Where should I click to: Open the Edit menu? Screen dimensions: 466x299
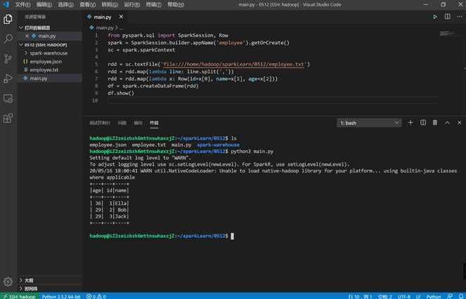click(x=44, y=4)
